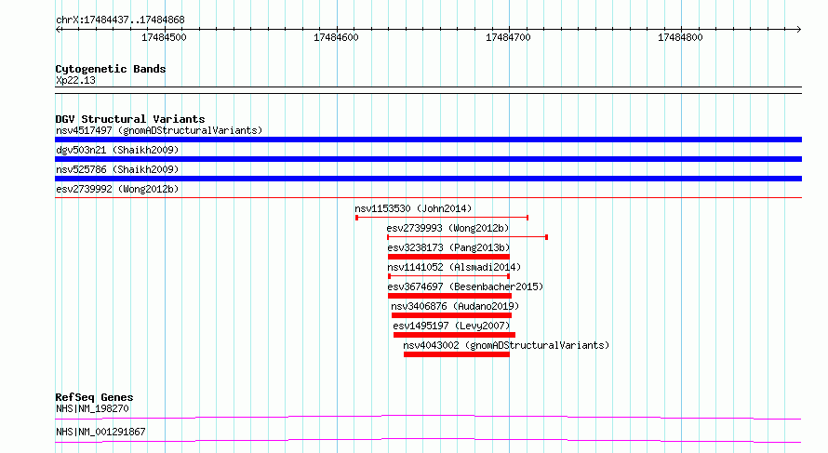Click the blue bar under dgv503n21

point(428,159)
